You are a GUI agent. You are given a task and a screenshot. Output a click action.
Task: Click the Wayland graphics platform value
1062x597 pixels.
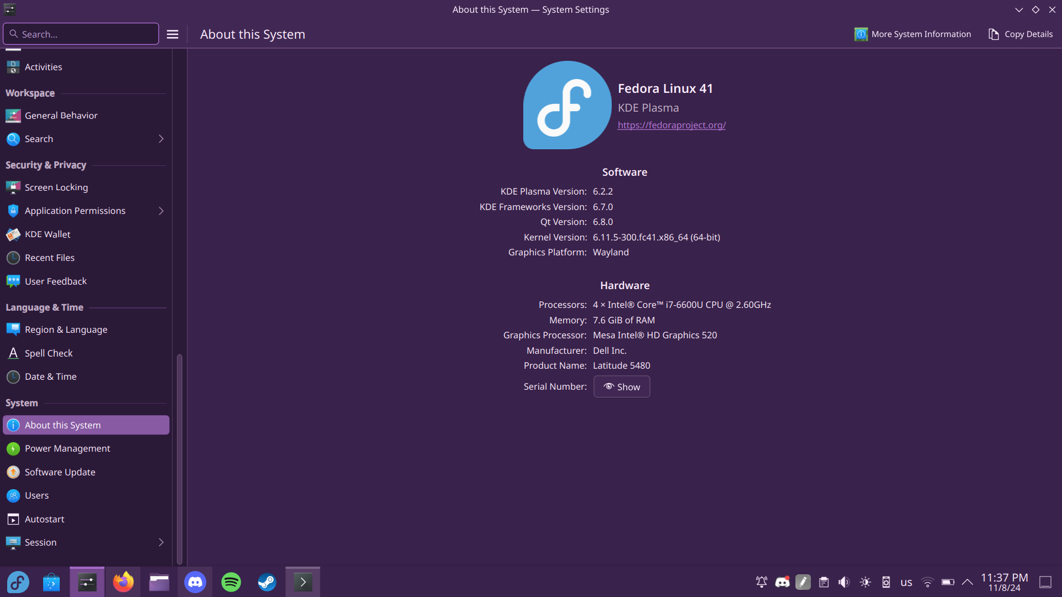pos(611,252)
